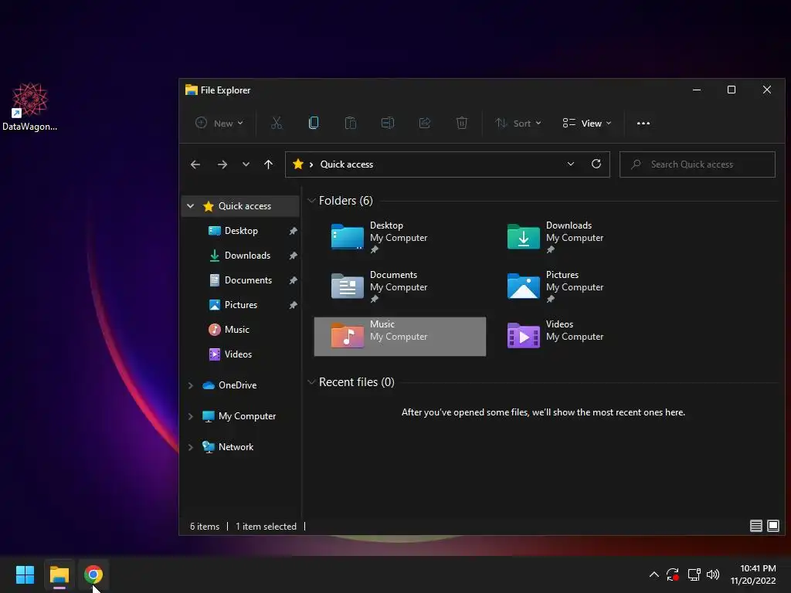
Task: Open the View dropdown menu
Action: 587,123
